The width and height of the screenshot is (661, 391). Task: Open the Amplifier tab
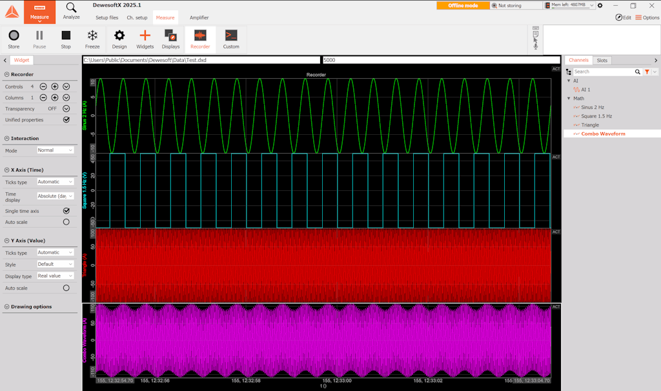point(199,17)
